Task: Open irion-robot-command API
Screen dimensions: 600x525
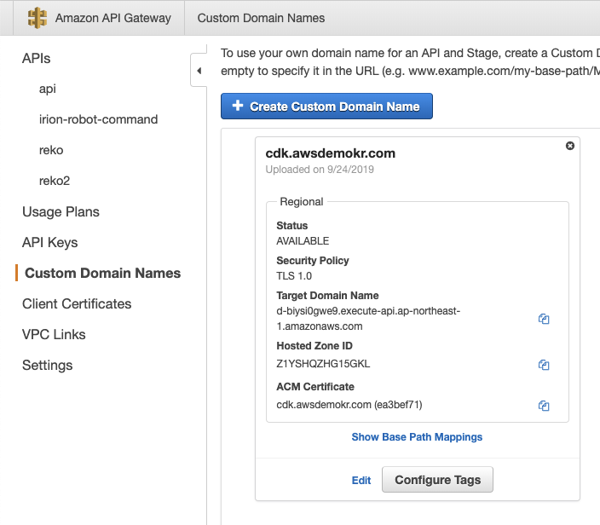Action: click(x=98, y=119)
